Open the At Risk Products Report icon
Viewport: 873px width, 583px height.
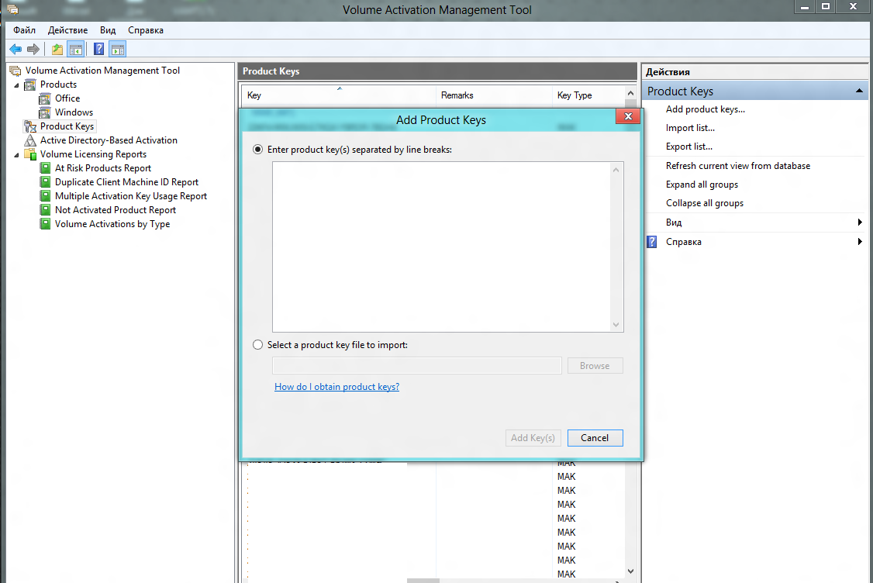[45, 168]
